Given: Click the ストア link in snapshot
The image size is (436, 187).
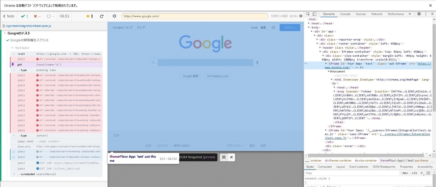Looking at the screenshot, I should (141, 28).
